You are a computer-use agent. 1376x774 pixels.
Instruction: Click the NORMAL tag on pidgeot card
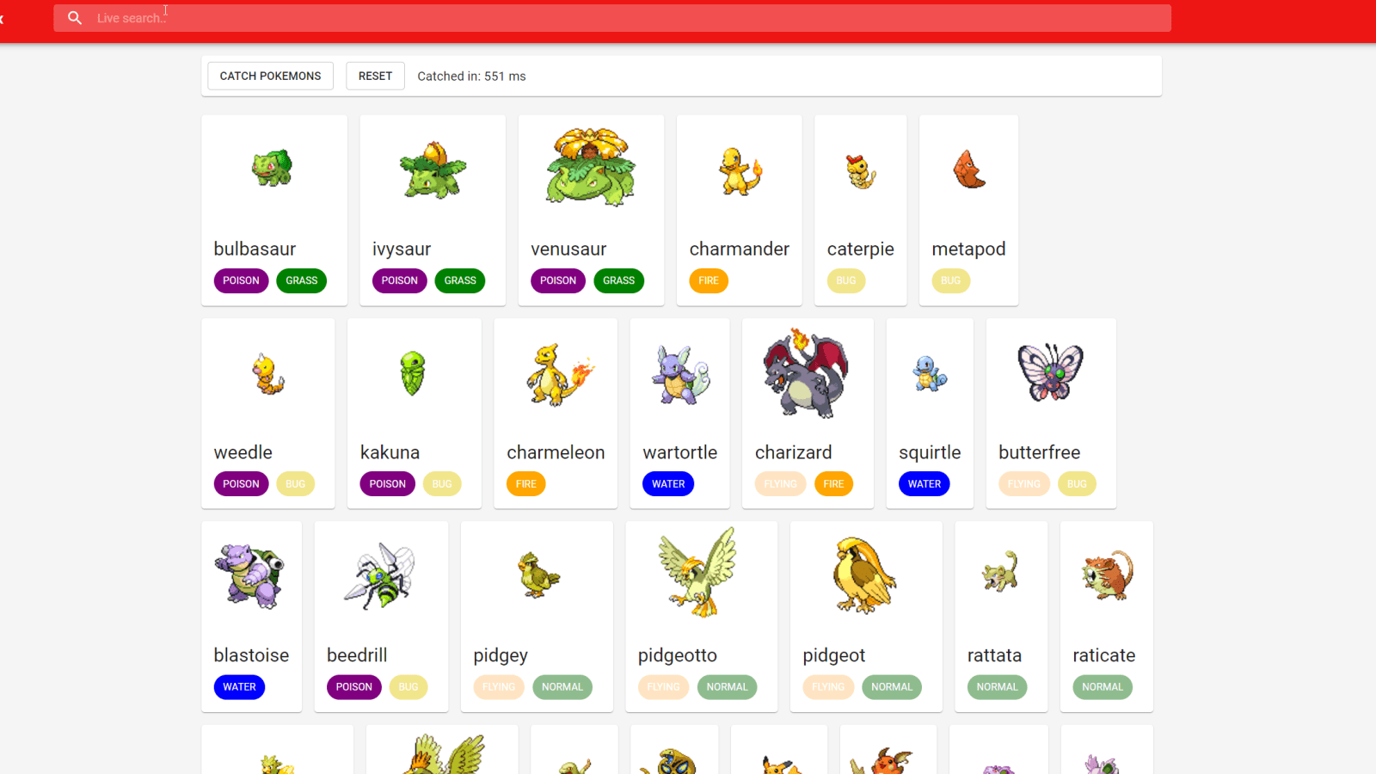tap(892, 687)
